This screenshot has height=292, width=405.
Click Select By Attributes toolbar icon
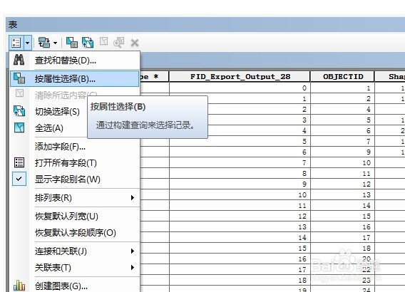pyautogui.click(x=72, y=43)
